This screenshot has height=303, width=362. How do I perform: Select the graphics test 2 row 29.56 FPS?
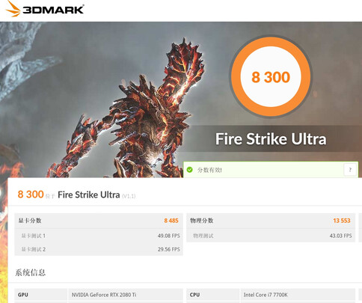[99, 249]
